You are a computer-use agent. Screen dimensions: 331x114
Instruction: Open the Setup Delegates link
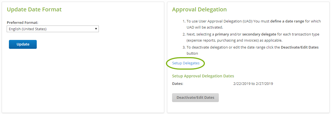coord(186,63)
